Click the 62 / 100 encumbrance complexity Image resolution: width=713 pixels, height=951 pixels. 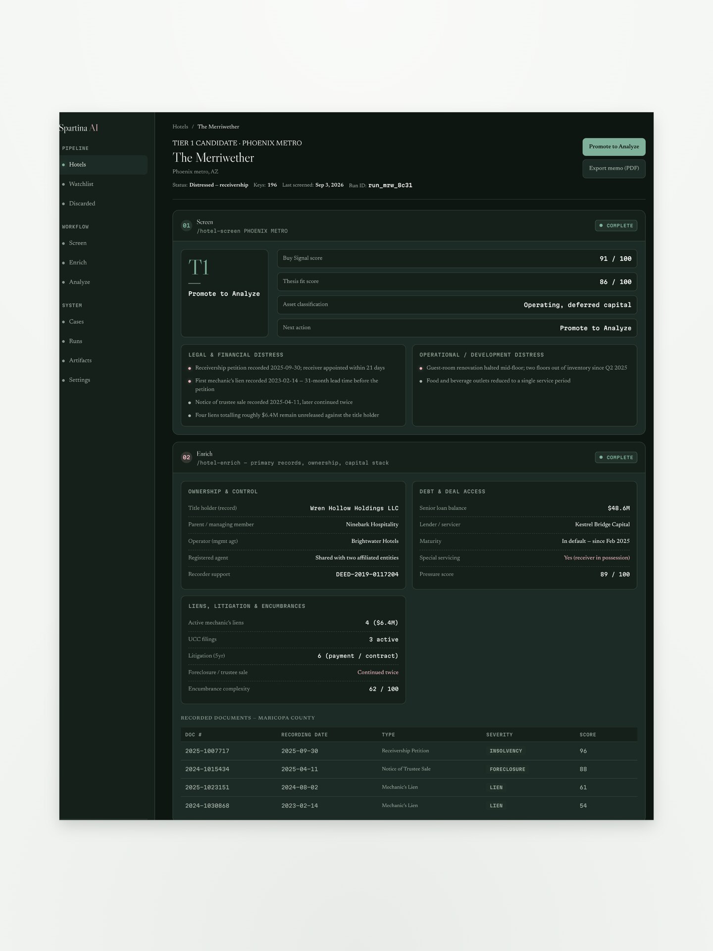[x=384, y=689]
